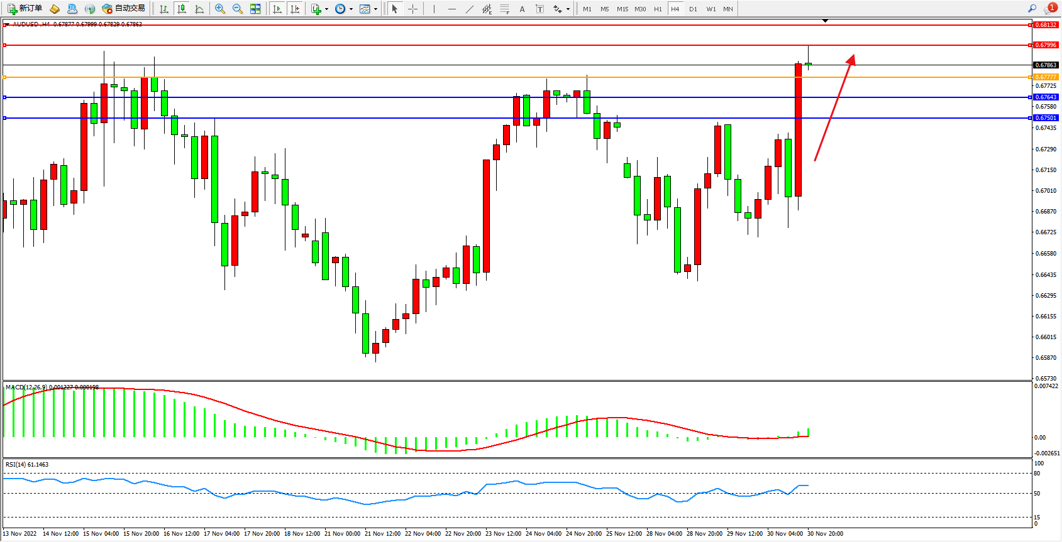The height and width of the screenshot is (542, 1062).
Task: Select the line chart display icon
Action: point(199,9)
